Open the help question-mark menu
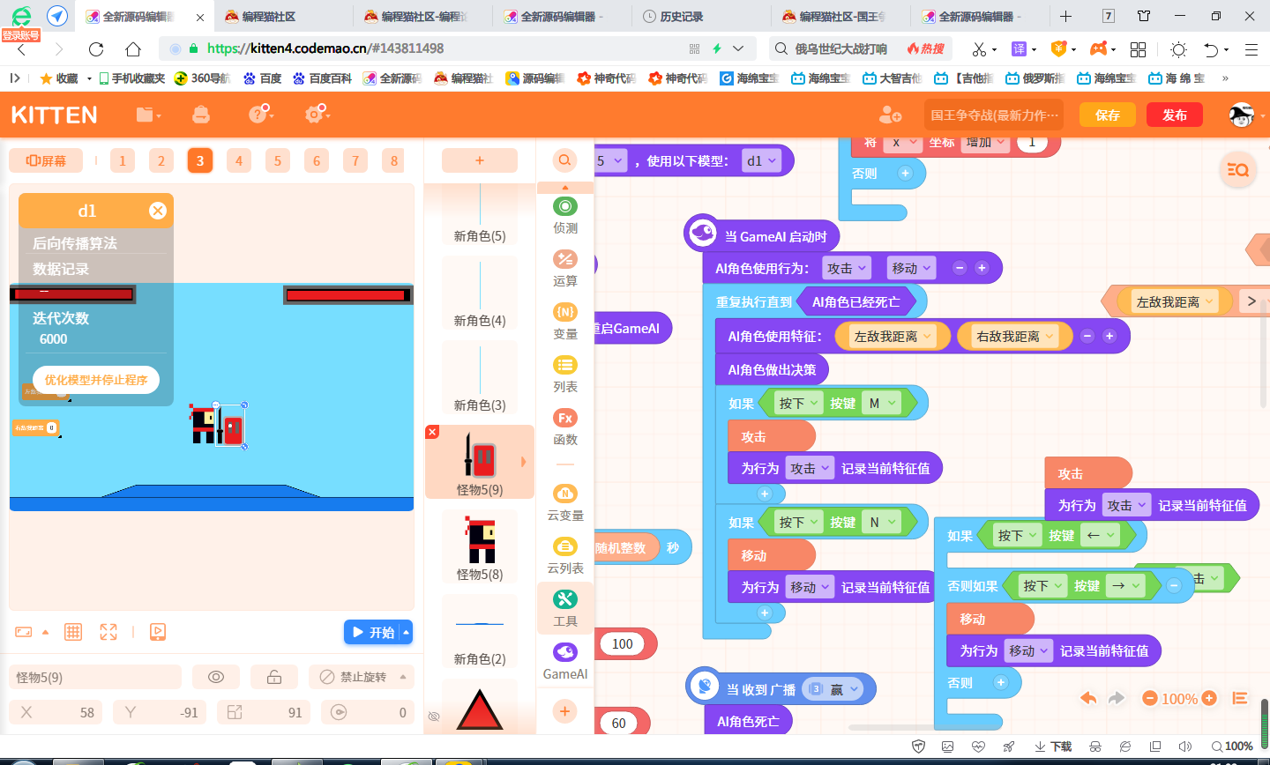Screen dimensions: 1270x765 coord(260,115)
